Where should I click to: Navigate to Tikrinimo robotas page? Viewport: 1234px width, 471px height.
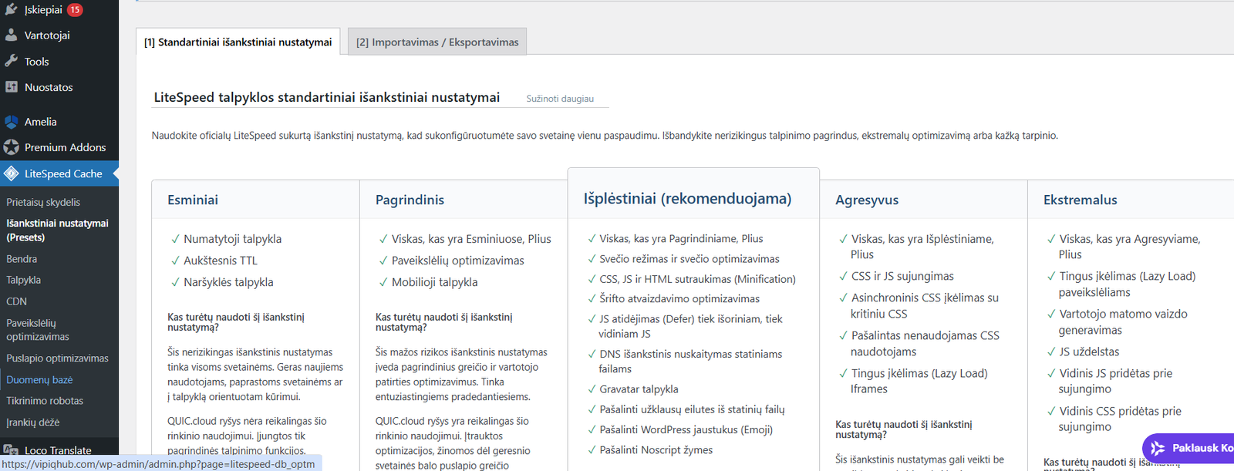pos(45,401)
